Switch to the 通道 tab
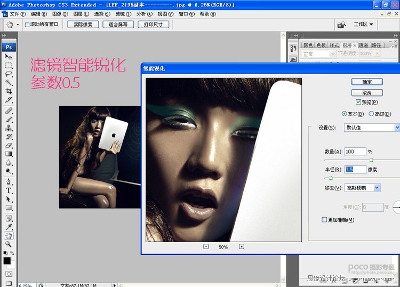The width and height of the screenshot is (400, 287). [x=363, y=45]
